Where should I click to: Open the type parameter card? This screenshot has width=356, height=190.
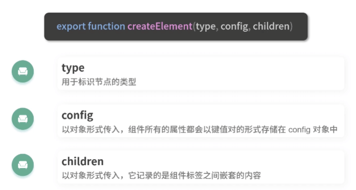pos(201,74)
